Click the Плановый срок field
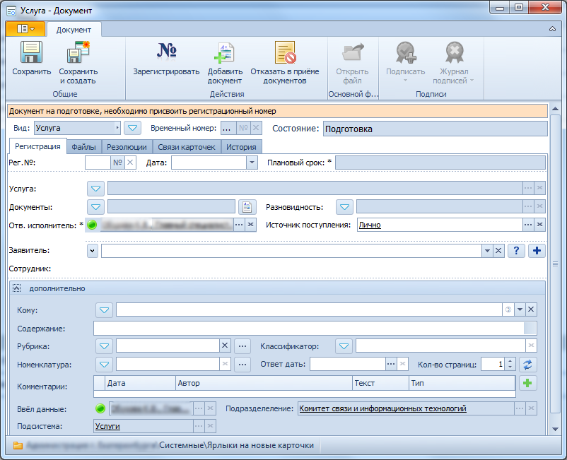The width and height of the screenshot is (567, 460). pos(440,163)
